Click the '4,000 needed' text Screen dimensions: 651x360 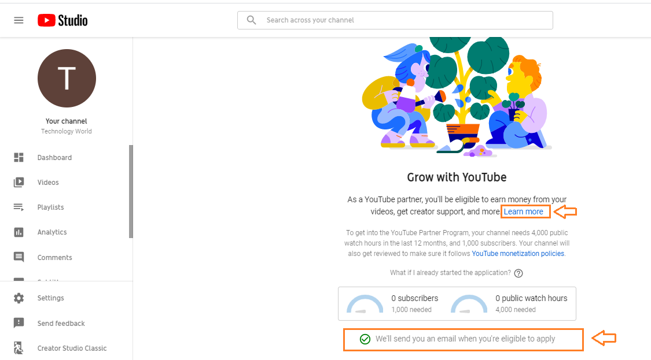point(515,309)
